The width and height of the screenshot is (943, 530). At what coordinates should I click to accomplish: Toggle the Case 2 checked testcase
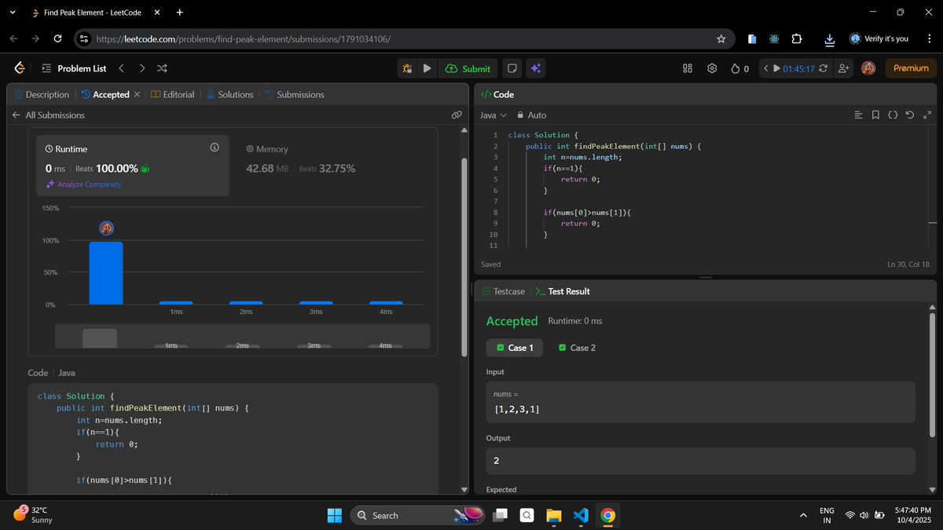(577, 348)
